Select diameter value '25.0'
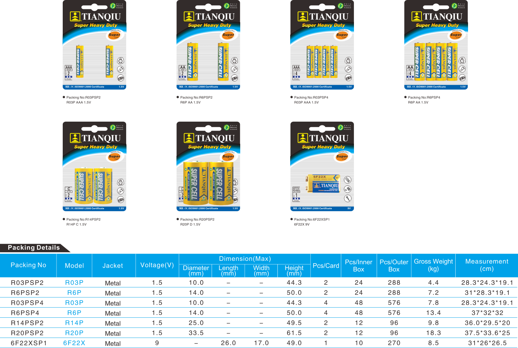This screenshot has width=518, height=348. tap(196, 323)
